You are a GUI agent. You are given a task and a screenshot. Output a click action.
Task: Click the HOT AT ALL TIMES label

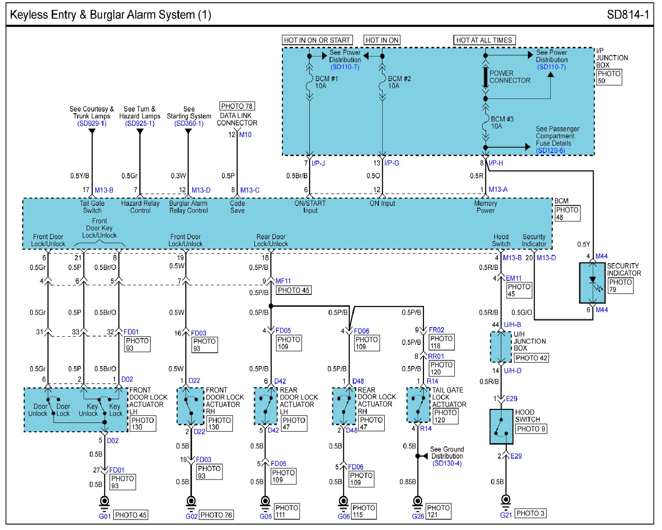coord(484,40)
